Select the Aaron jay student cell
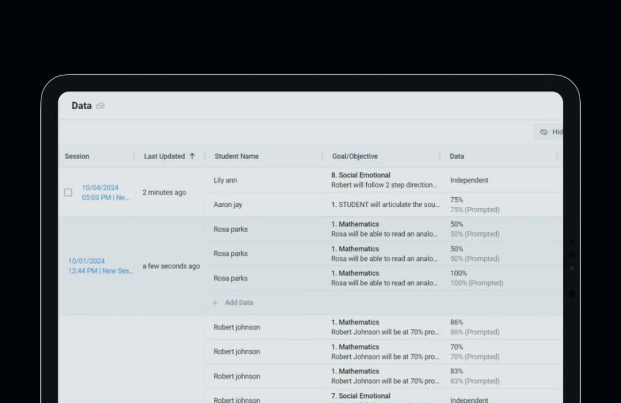Viewport: 621px width, 403px height. (264, 205)
